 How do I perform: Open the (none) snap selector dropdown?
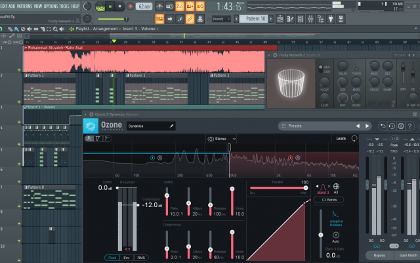pyautogui.click(x=221, y=19)
